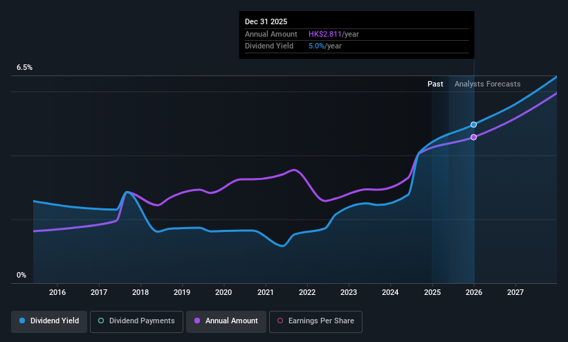The image size is (568, 342).
Task: Click the 2027 year axis label
Action: pyautogui.click(x=515, y=292)
